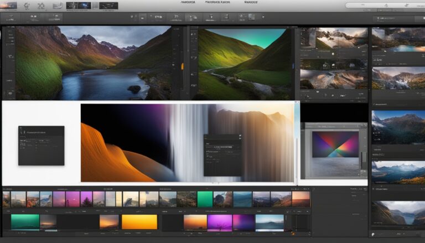
Task: Select the magenta thumbnail with a small sun
Action: pyautogui.click(x=72, y=199)
